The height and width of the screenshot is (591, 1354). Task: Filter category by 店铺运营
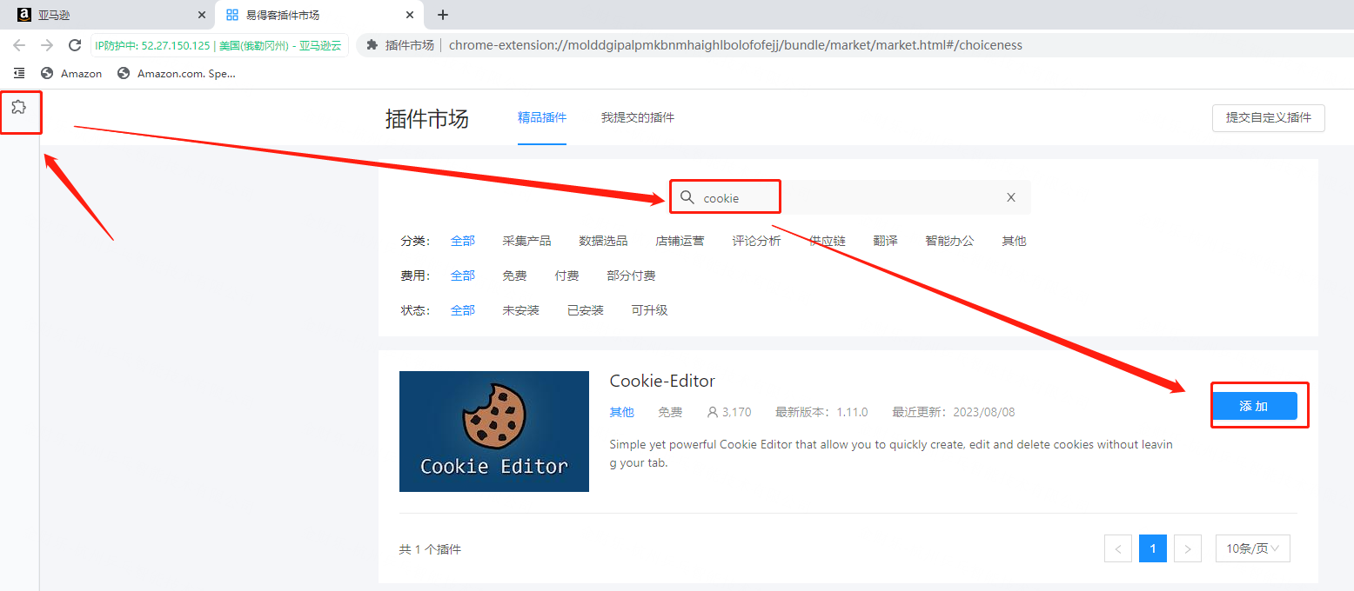[680, 241]
